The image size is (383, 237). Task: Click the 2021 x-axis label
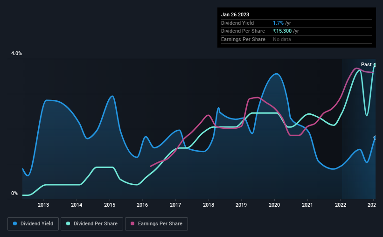pos(307,205)
